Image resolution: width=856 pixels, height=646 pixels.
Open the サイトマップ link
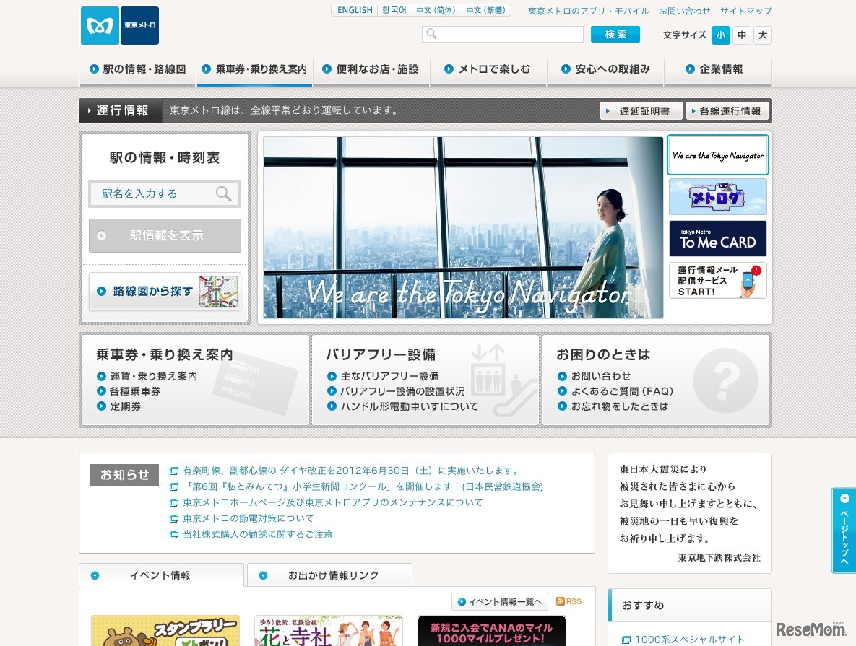click(x=745, y=11)
